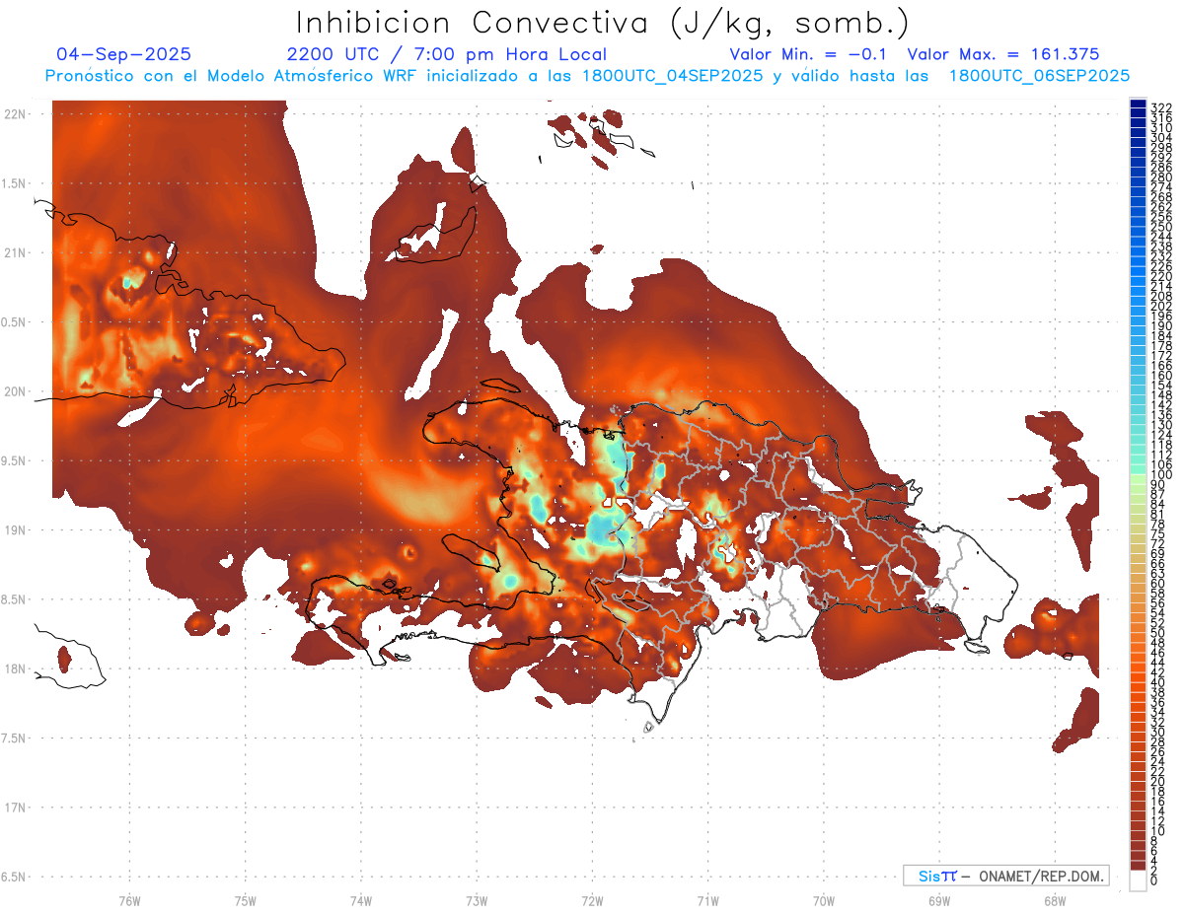Click the ONAMET/REP.DOM. credit box

click(1005, 876)
